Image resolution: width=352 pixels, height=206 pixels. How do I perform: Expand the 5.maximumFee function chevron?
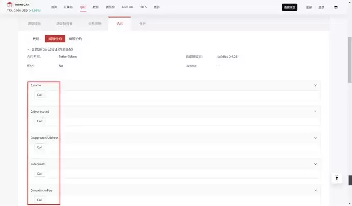point(315,190)
